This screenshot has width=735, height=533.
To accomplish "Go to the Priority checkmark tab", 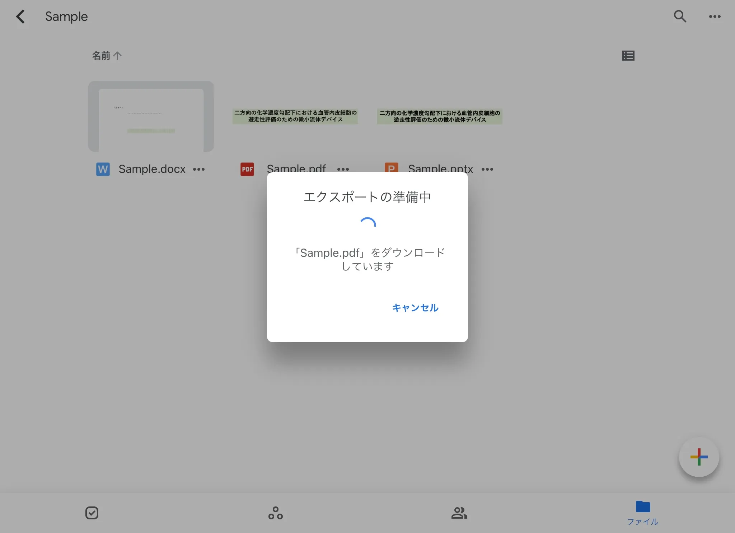I will click(x=92, y=513).
